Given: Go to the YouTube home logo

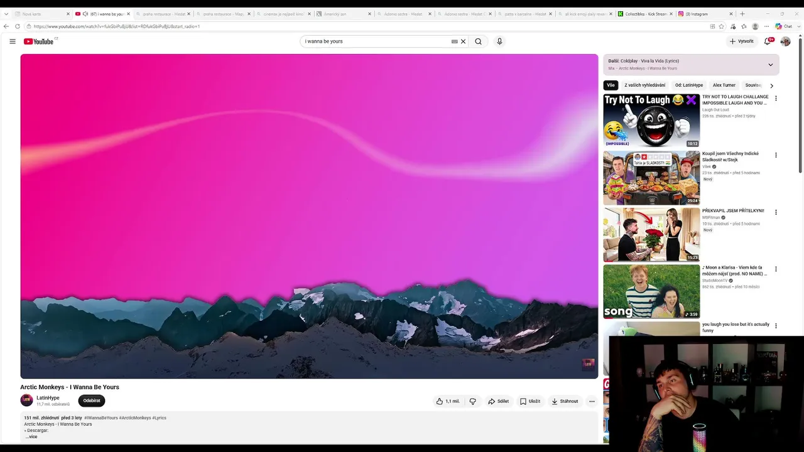Looking at the screenshot, I should [x=38, y=41].
